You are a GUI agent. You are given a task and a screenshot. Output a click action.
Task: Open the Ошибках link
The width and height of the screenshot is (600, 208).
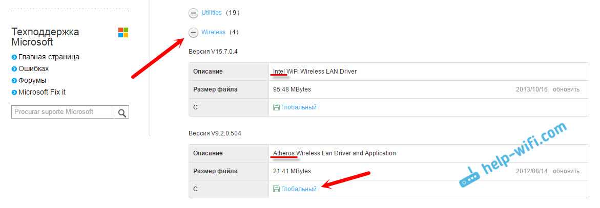34,68
